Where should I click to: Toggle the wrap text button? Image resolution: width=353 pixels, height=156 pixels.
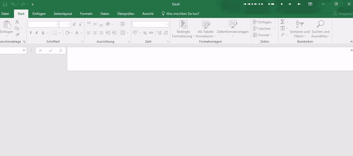(123, 24)
